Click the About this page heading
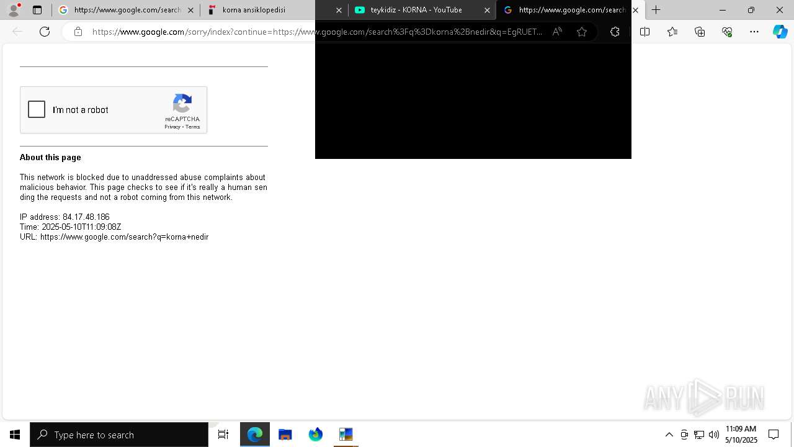Image resolution: width=794 pixels, height=447 pixels. pos(50,158)
